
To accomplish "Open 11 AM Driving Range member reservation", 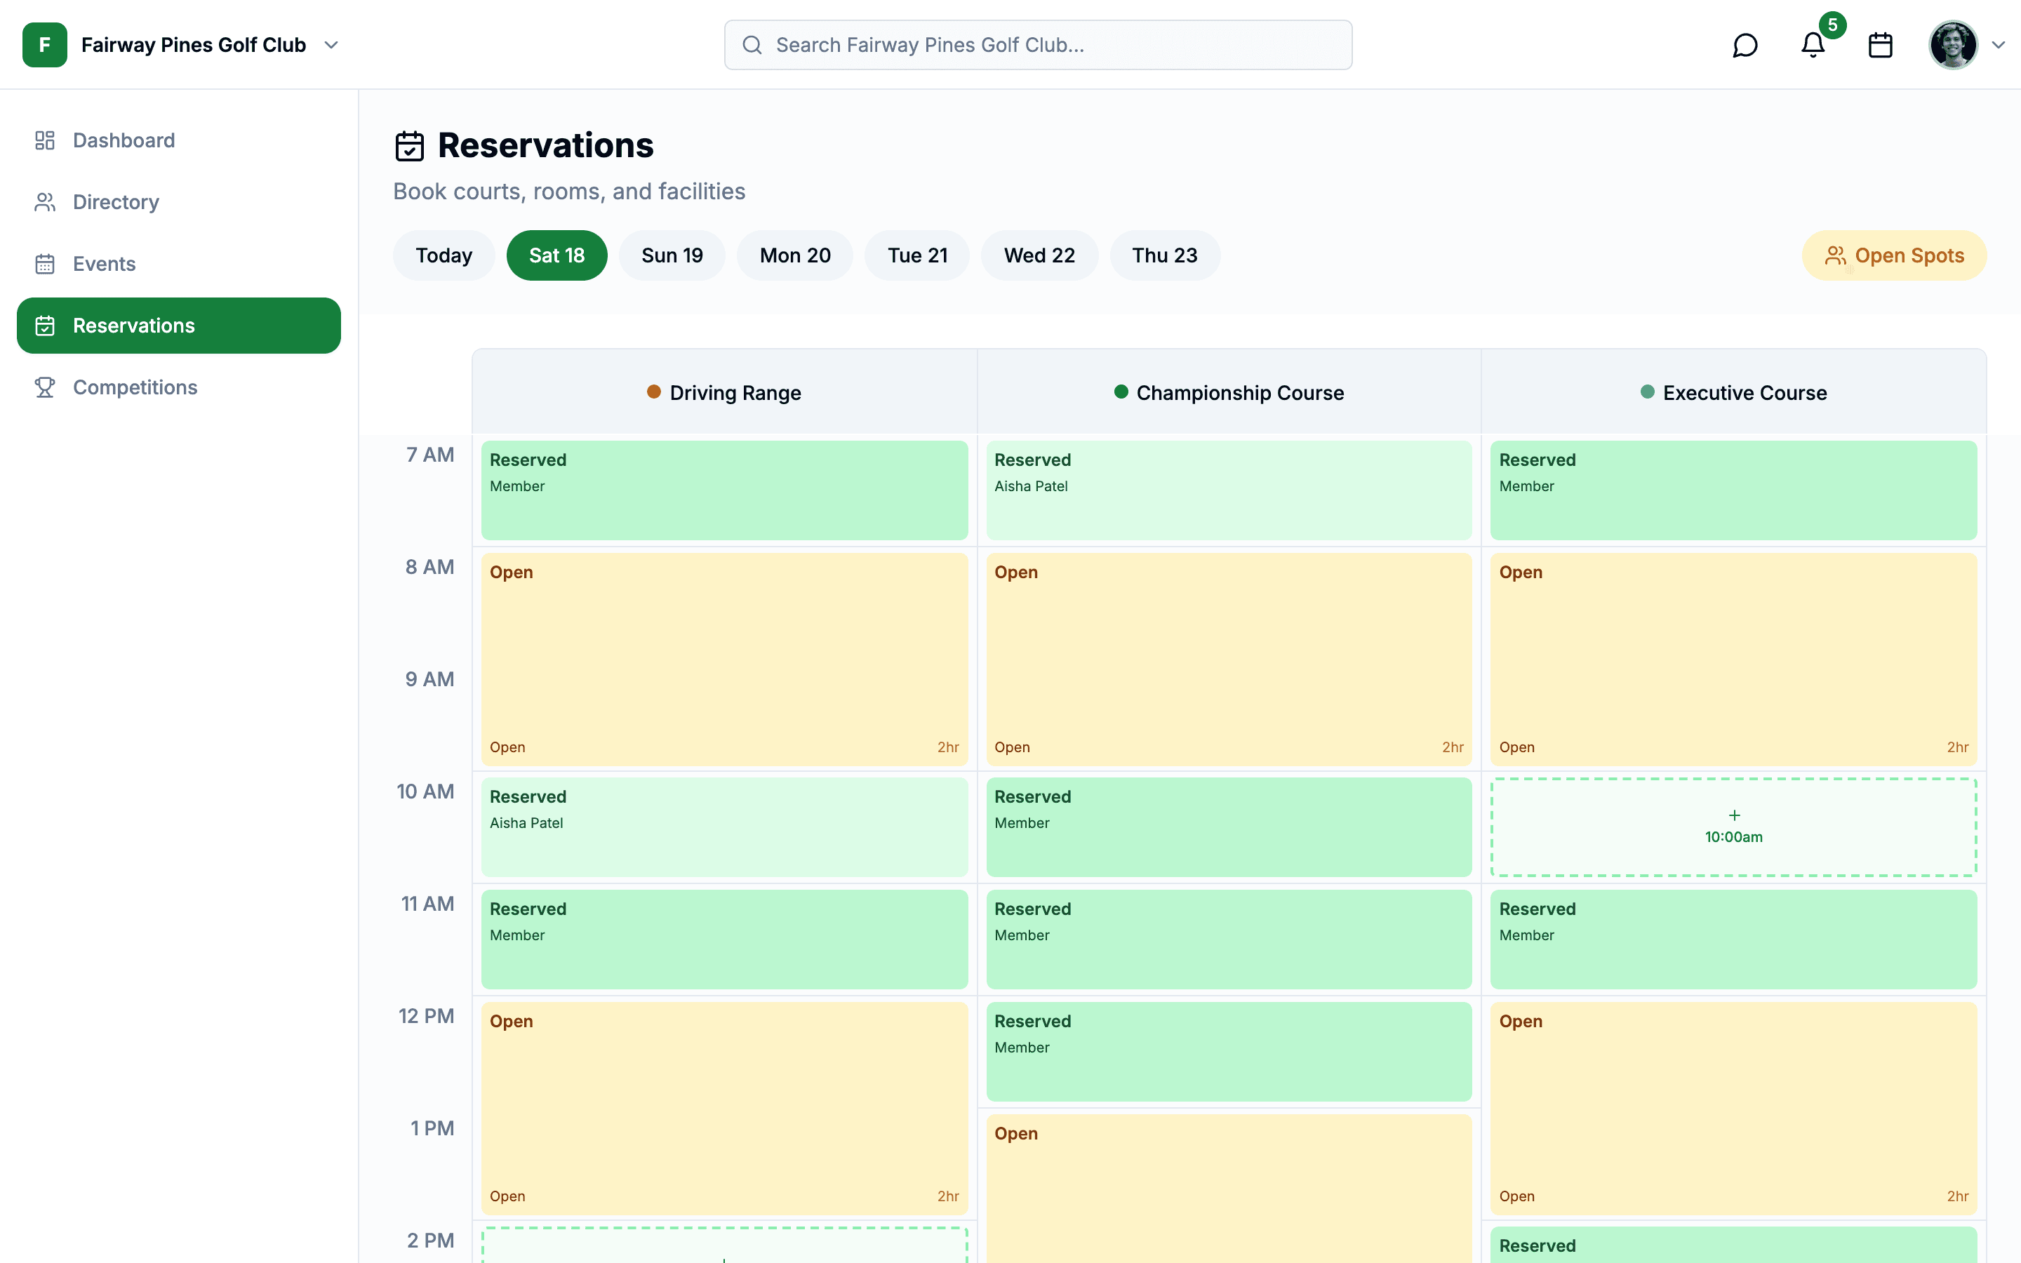I will pos(724,940).
